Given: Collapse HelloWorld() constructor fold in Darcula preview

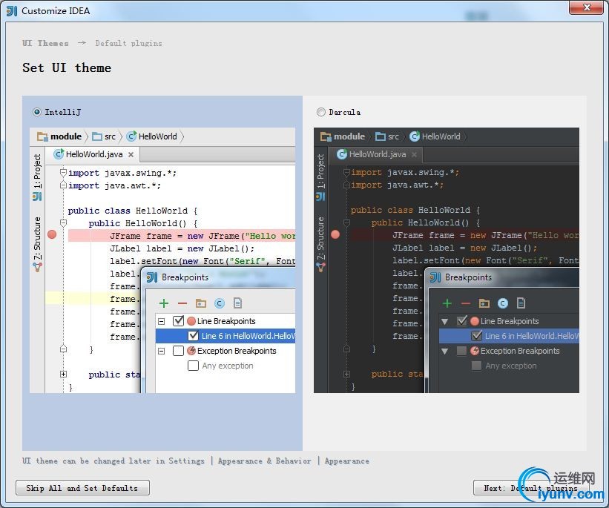Looking at the screenshot, I should [347, 222].
